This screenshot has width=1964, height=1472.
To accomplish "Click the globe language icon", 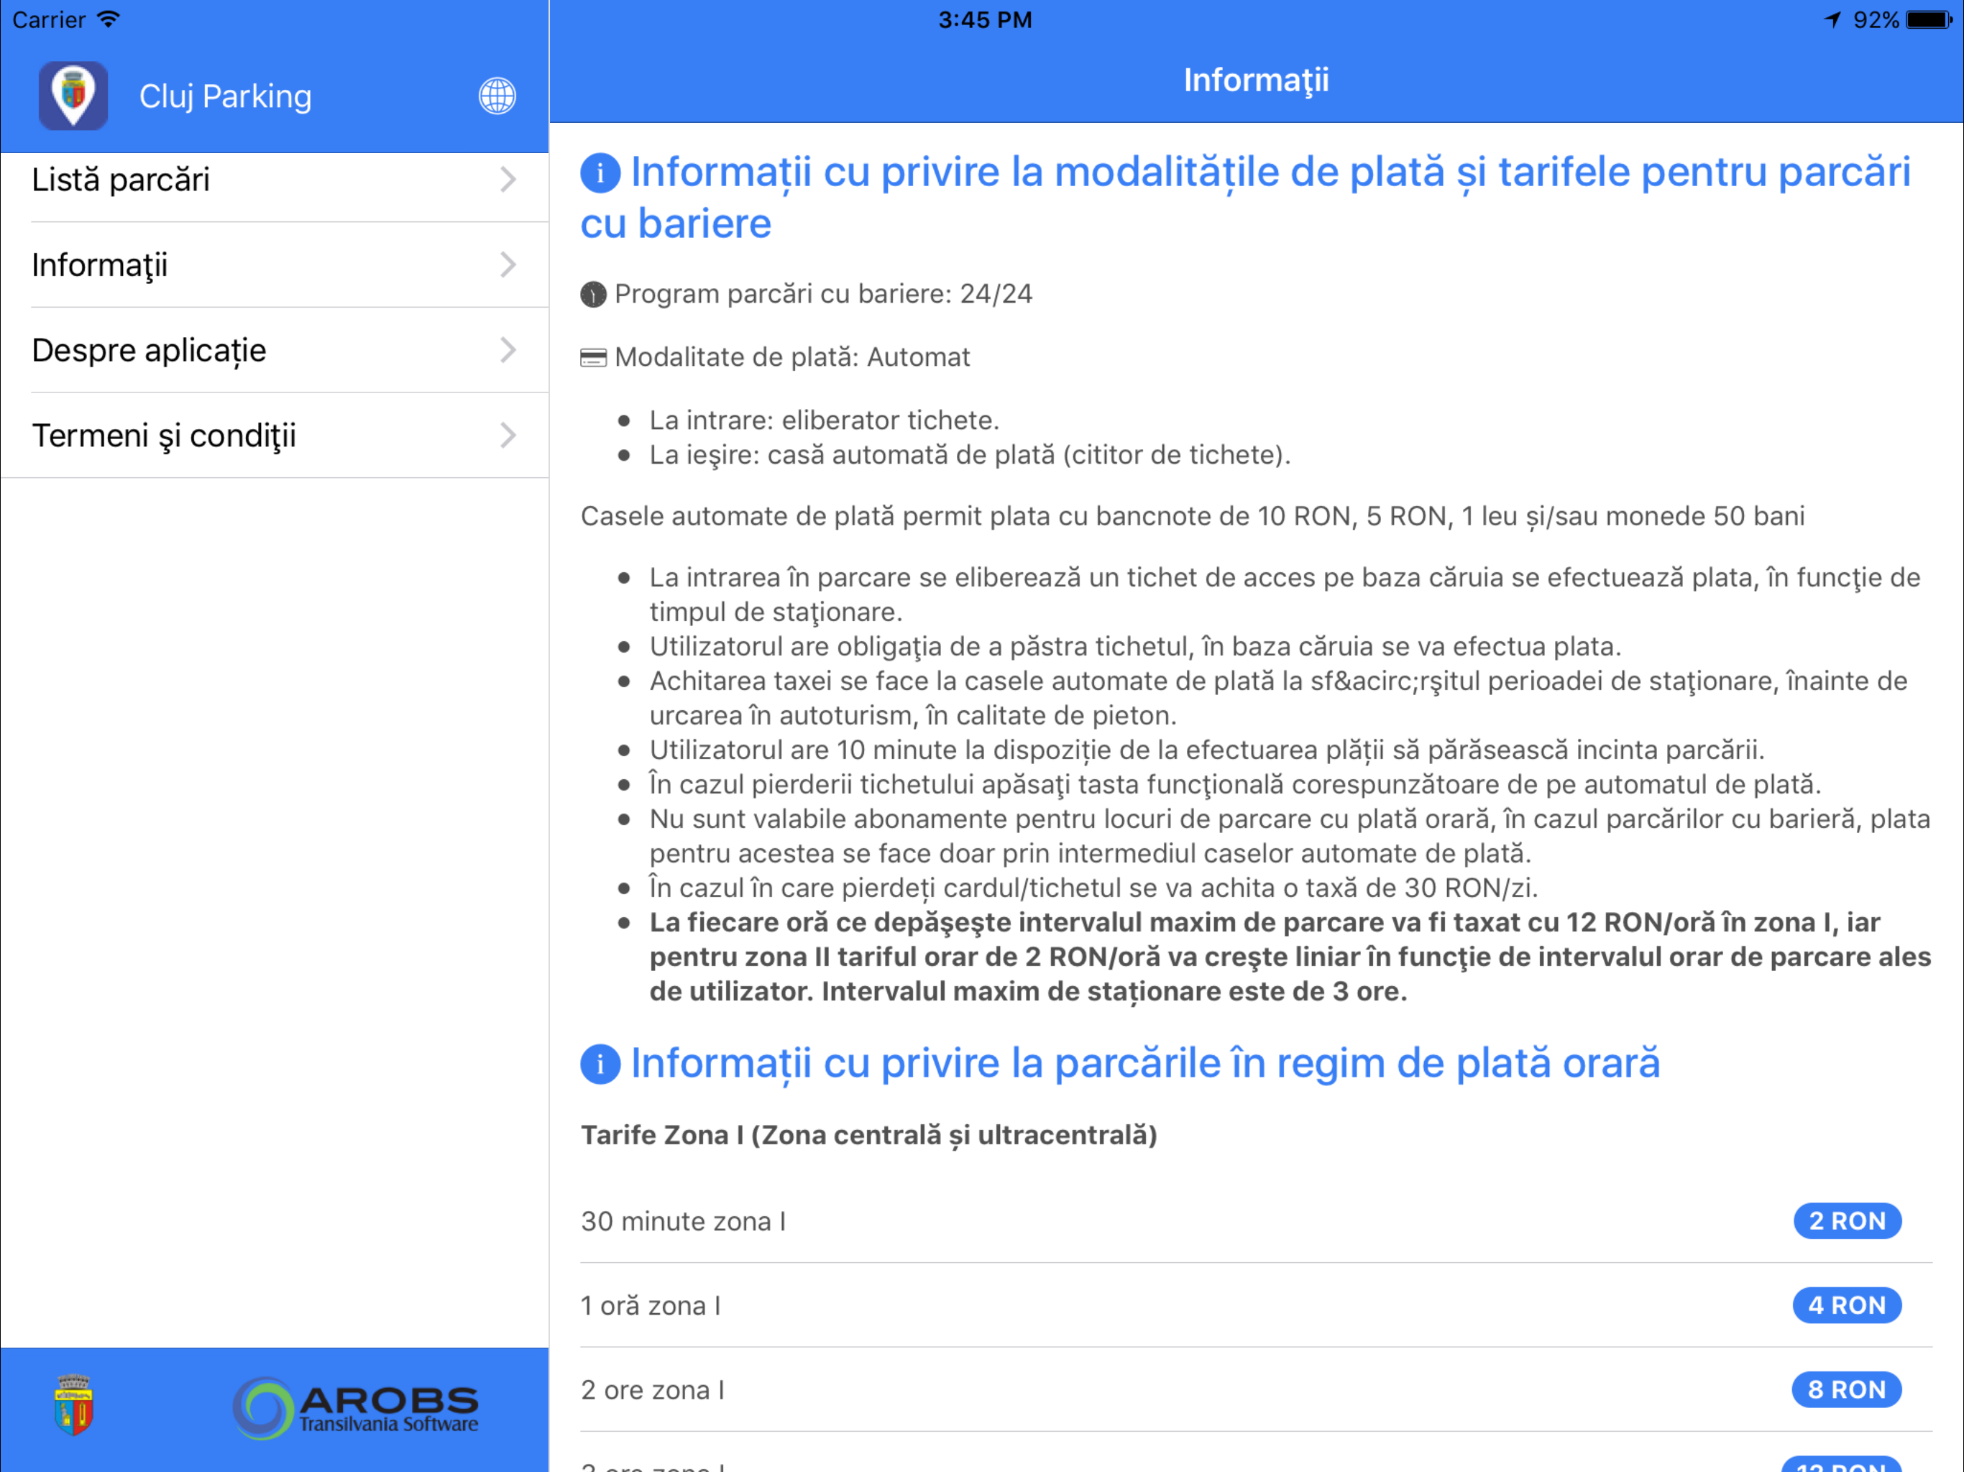I will coord(497,96).
